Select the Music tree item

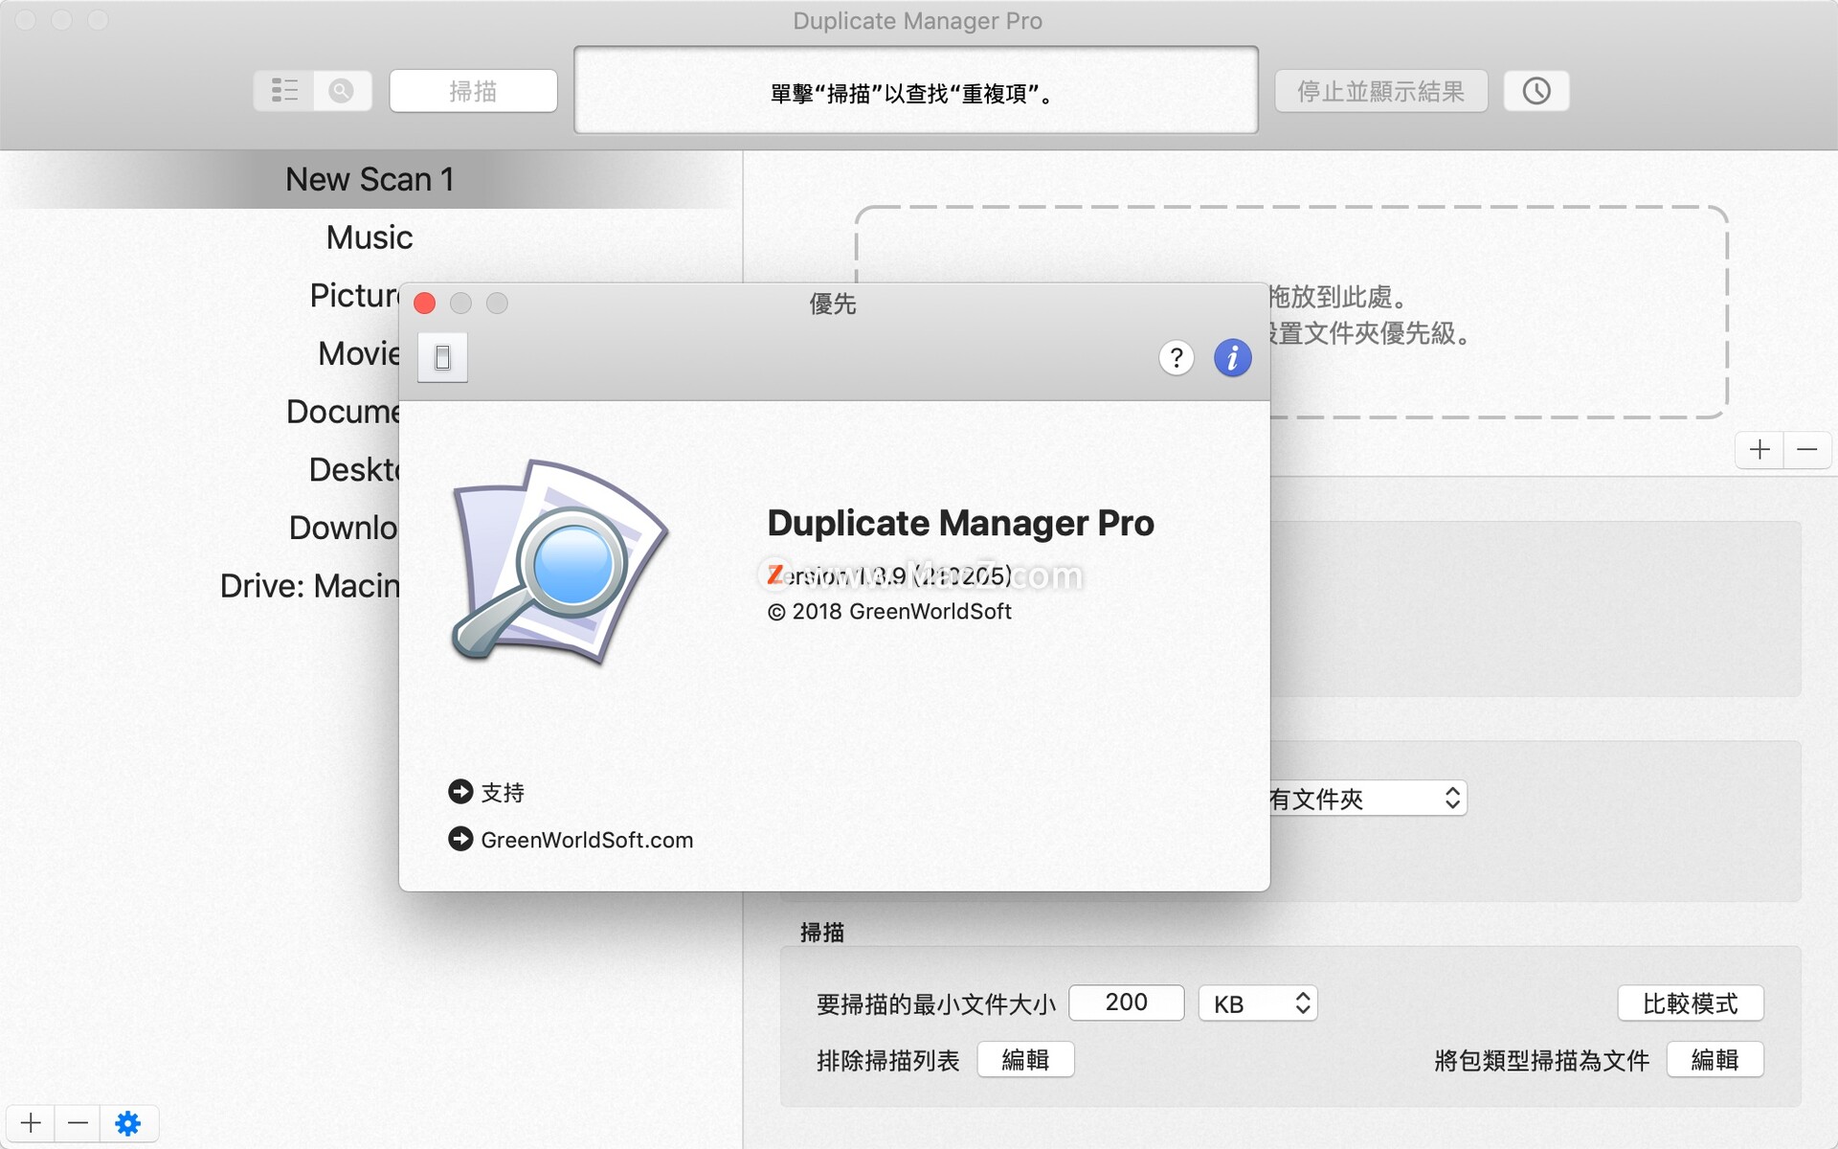[370, 237]
